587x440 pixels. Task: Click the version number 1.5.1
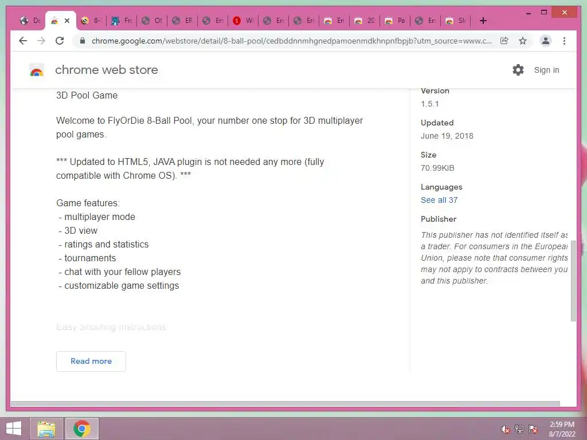[x=430, y=104]
